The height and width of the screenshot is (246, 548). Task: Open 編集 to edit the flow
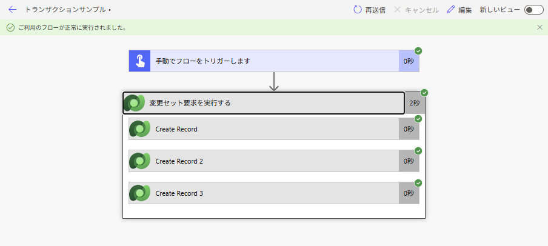[459, 10]
